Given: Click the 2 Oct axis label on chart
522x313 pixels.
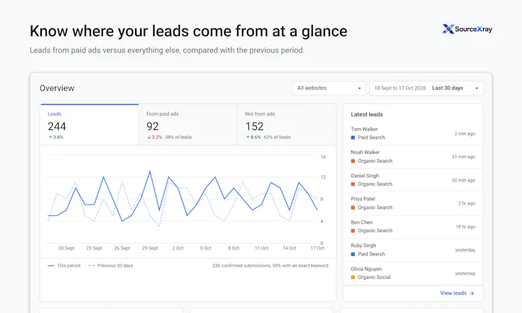Looking at the screenshot, I should point(177,248).
